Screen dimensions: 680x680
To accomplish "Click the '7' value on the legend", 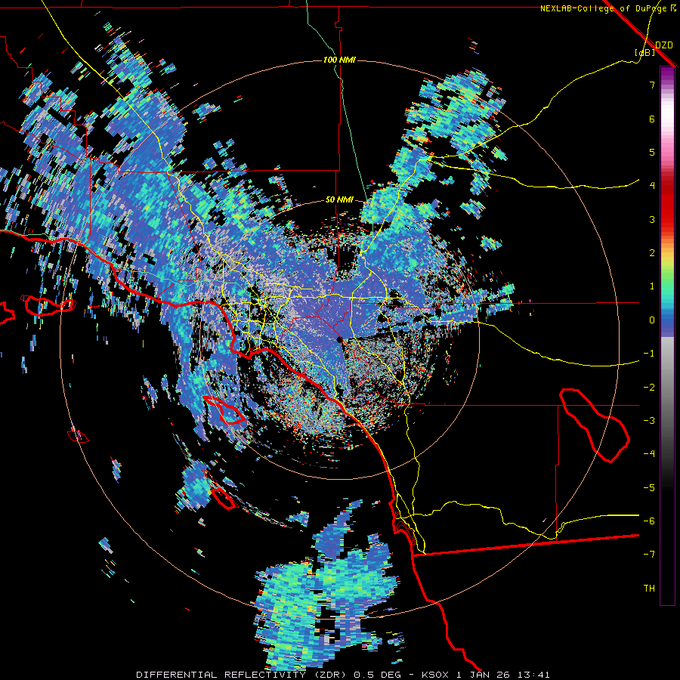I will coord(652,85).
